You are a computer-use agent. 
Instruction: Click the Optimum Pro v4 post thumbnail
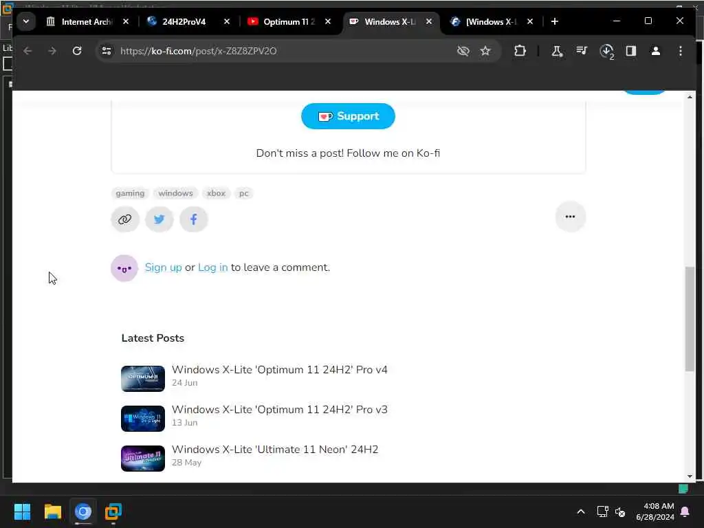(143, 379)
